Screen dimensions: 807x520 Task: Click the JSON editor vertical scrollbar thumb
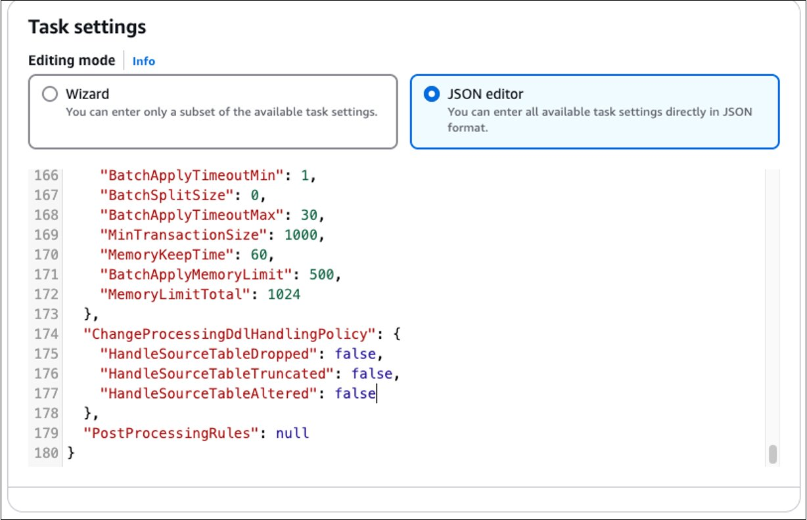pyautogui.click(x=773, y=454)
